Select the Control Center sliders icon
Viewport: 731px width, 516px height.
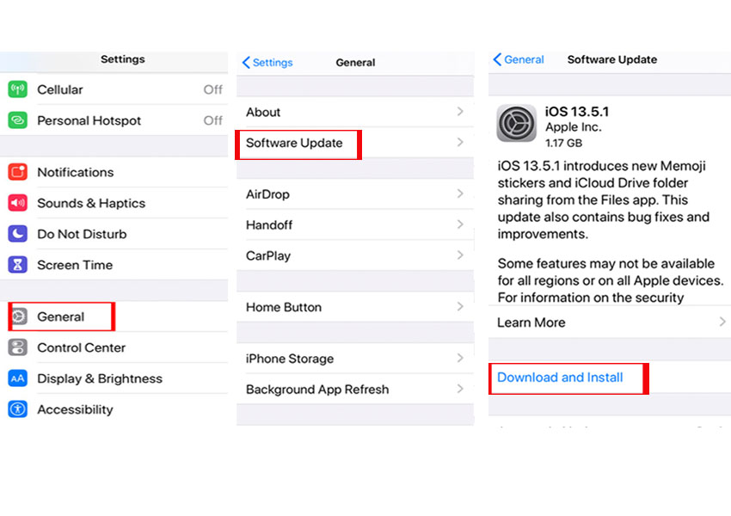[19, 347]
